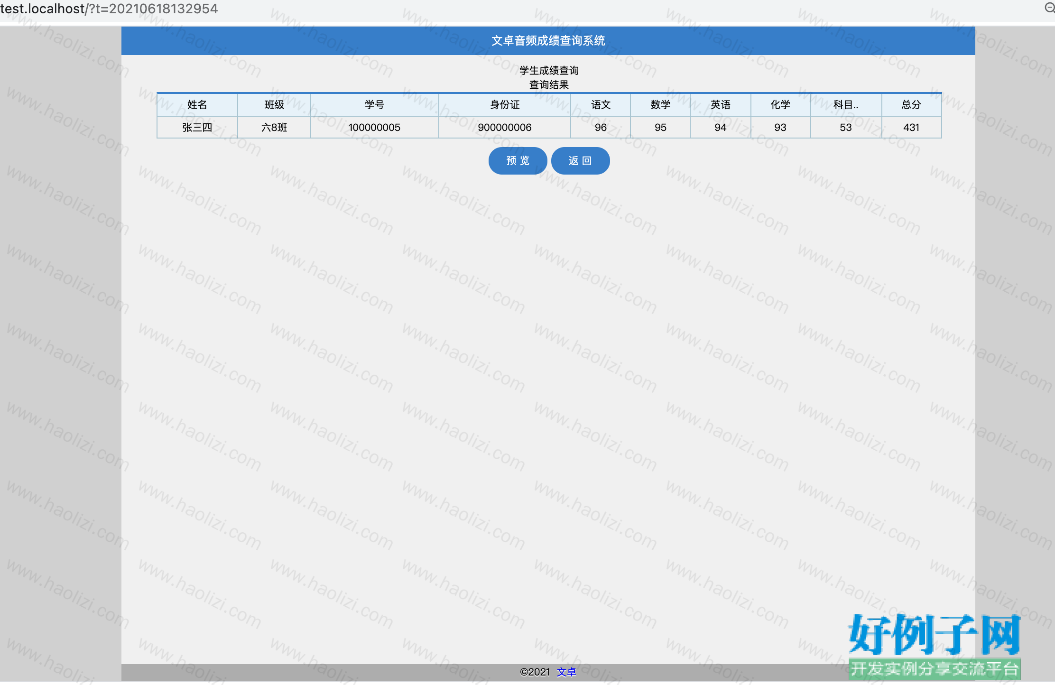Select the class cell 六8班

[x=274, y=128]
